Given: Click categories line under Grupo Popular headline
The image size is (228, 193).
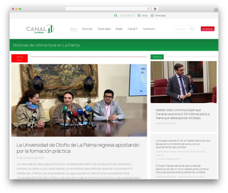Looking at the screenshot, I should point(180,177).
